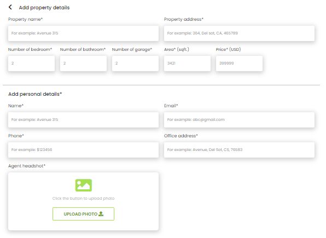Click the 'Add personal details*' heading

(x=35, y=94)
